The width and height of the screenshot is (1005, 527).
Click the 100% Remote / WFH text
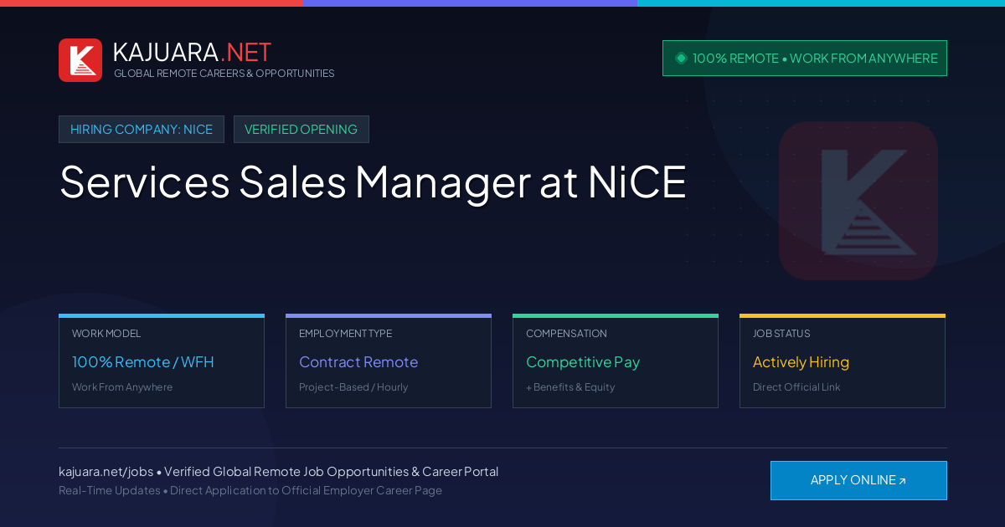tap(143, 362)
